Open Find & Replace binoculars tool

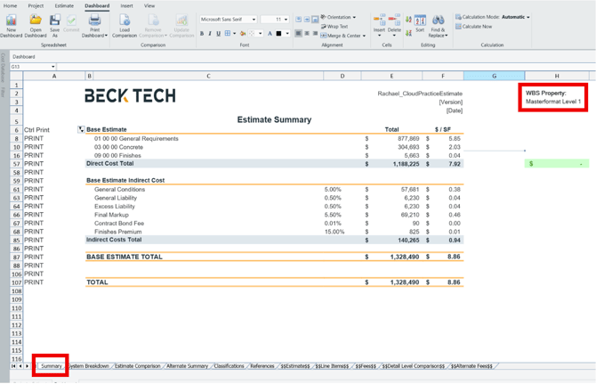[x=438, y=20]
